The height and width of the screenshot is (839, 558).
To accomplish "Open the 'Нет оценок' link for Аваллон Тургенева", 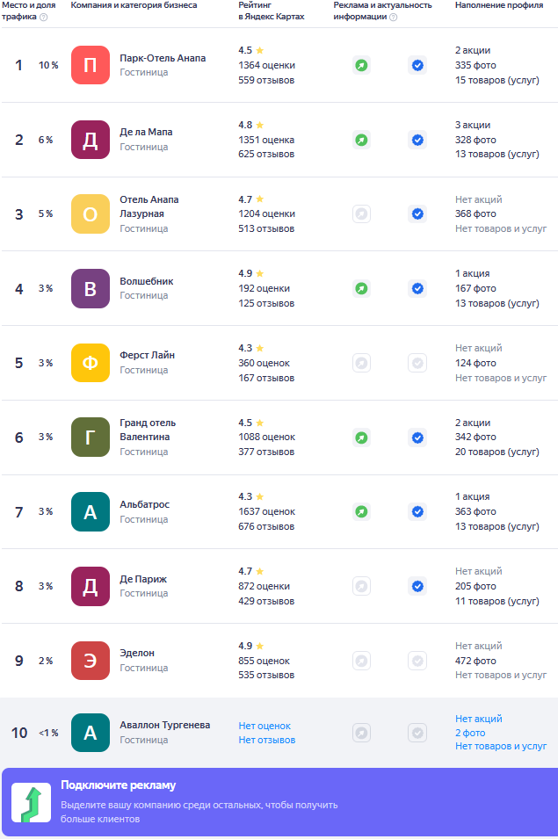I will point(265,726).
